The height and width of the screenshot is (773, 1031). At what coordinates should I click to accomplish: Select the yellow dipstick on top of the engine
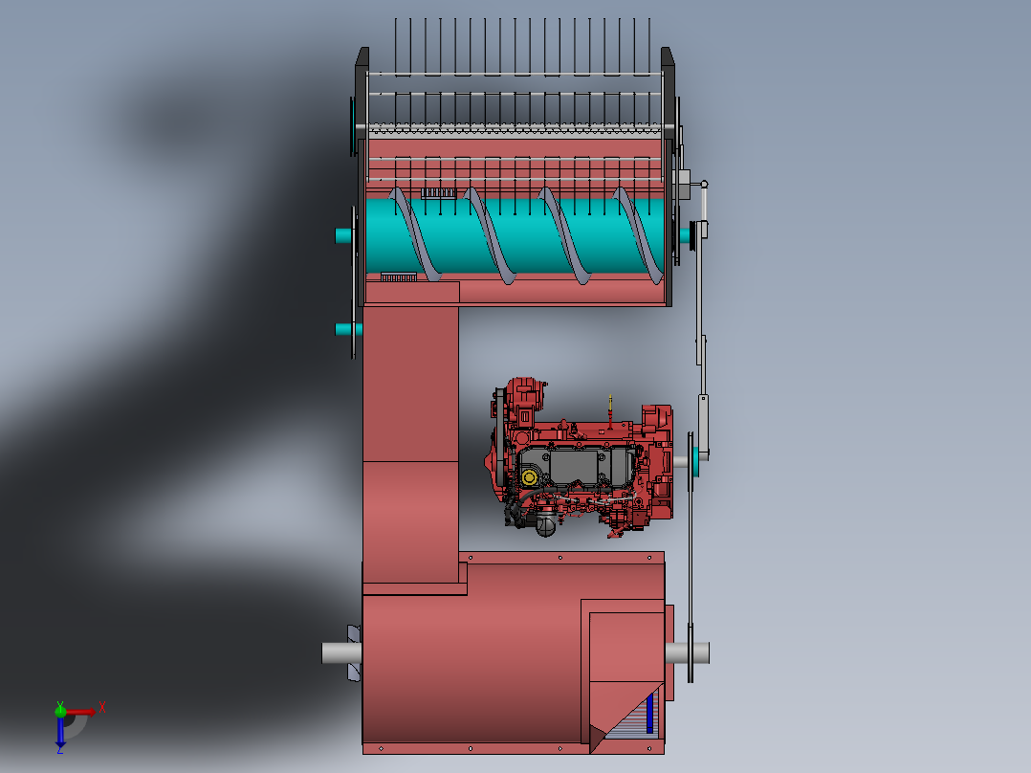(610, 405)
